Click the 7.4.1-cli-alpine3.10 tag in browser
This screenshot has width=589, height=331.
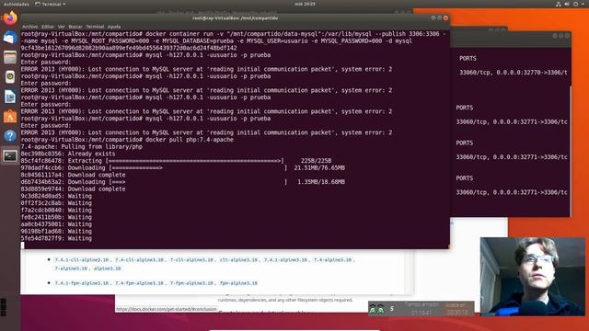pos(82,259)
